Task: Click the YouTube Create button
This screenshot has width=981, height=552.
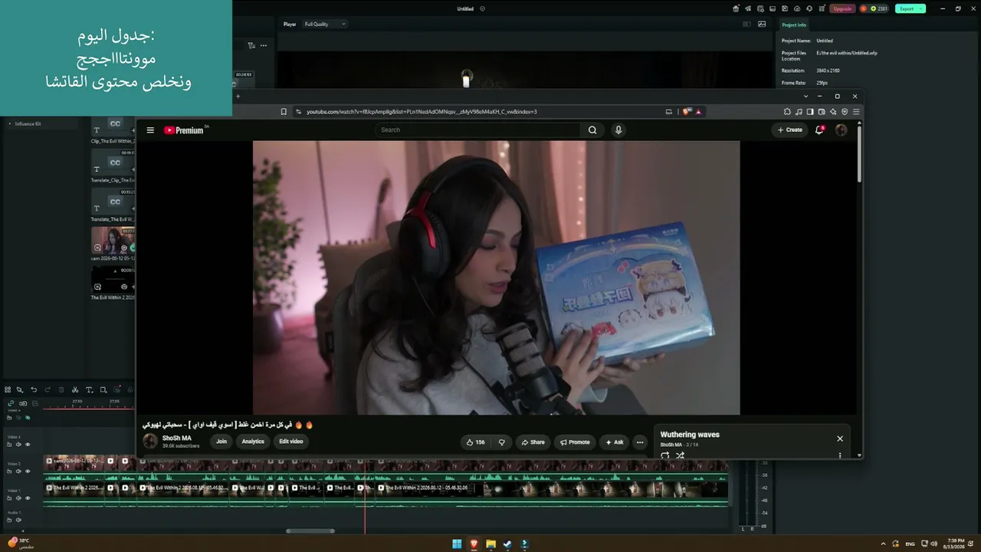Action: 789,130
